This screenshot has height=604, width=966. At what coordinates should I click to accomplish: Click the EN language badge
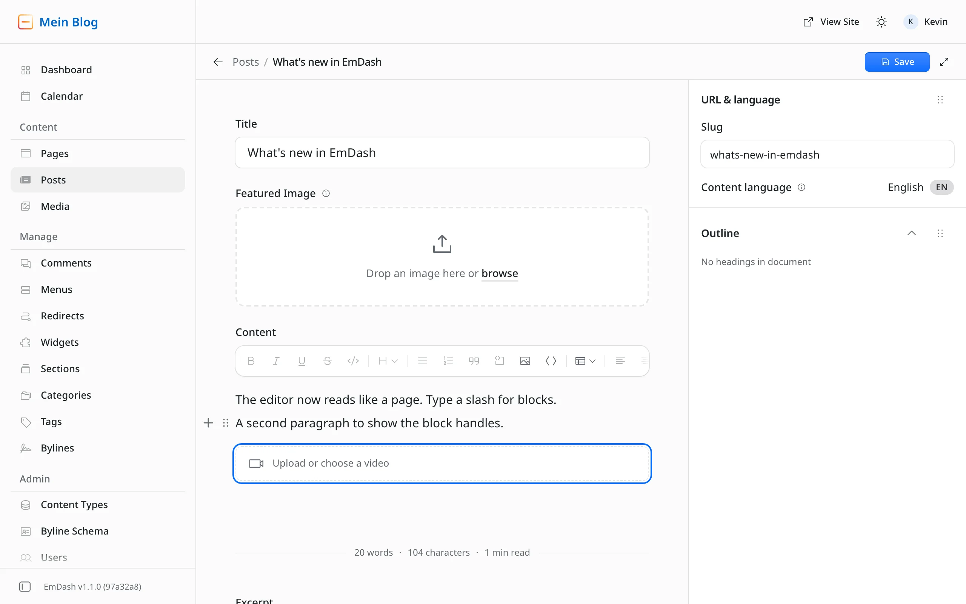click(941, 187)
